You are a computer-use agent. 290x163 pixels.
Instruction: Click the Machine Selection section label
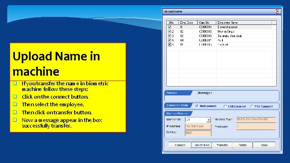[x=178, y=113]
